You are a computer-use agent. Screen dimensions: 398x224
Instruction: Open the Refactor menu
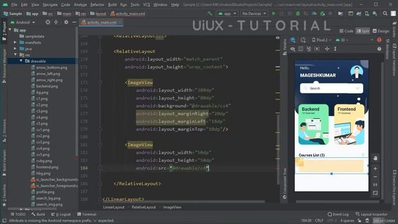[x=97, y=4]
